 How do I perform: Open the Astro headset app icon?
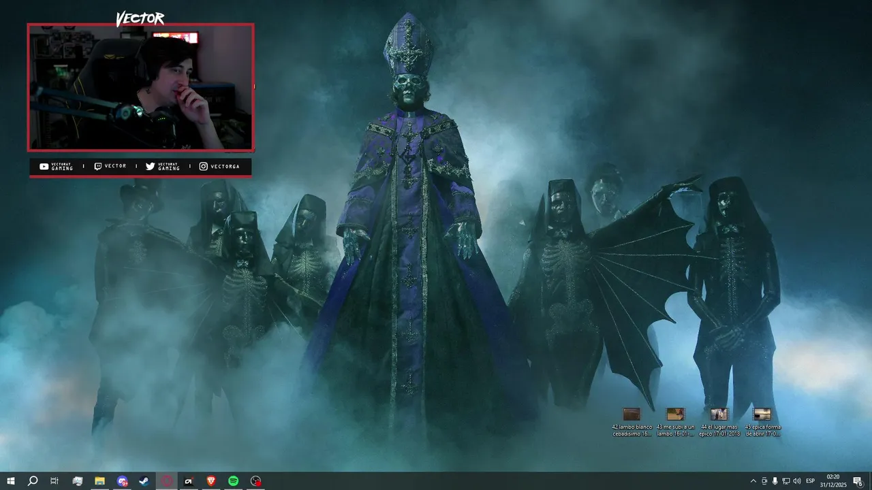[x=189, y=481]
